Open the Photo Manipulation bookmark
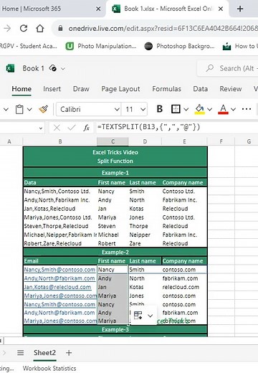 tap(101, 46)
